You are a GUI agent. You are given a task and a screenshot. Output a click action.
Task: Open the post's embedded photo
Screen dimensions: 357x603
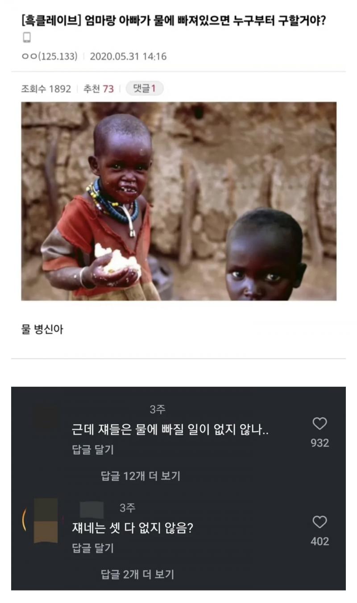click(x=179, y=201)
